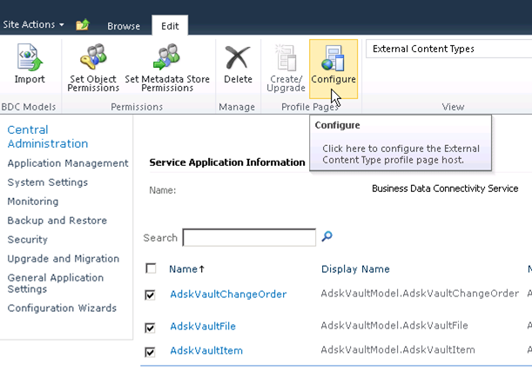Uncheck the AdskVaultFile checkbox
This screenshot has height=371, width=532.
tap(152, 327)
